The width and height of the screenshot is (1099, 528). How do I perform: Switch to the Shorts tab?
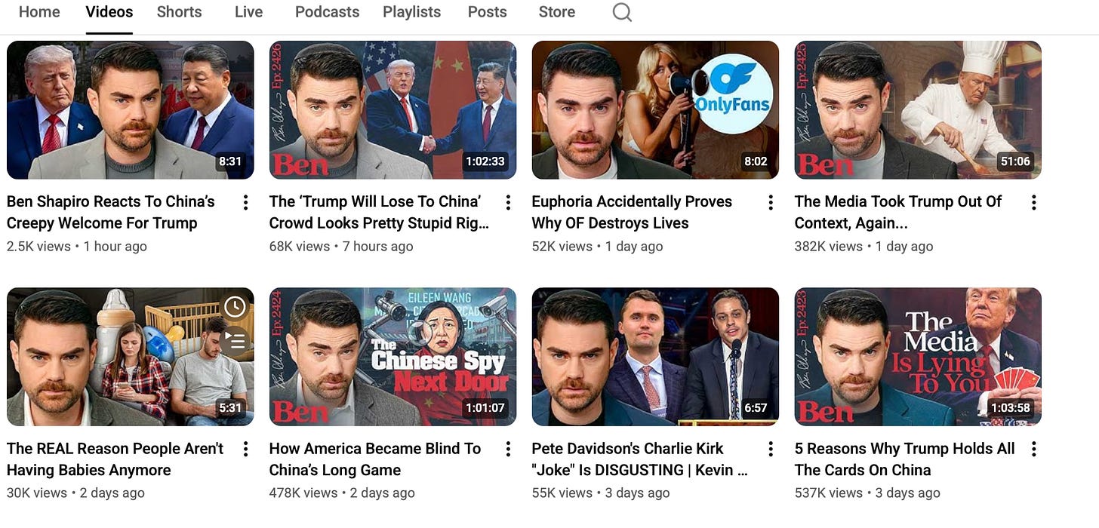pyautogui.click(x=179, y=12)
